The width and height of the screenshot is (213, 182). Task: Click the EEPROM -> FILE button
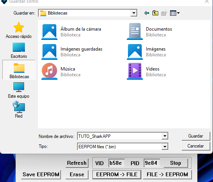[x=117, y=175]
